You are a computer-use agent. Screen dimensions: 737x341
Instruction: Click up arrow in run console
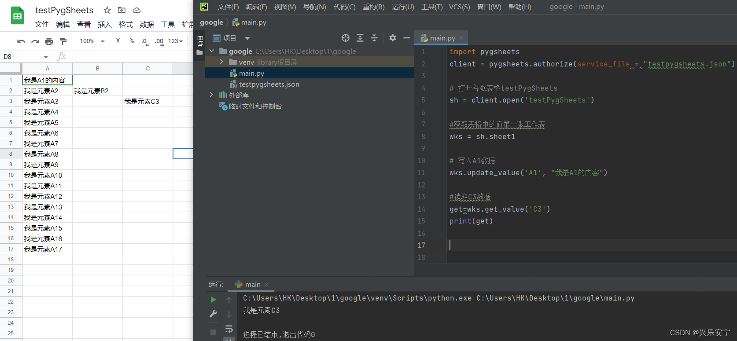(229, 300)
